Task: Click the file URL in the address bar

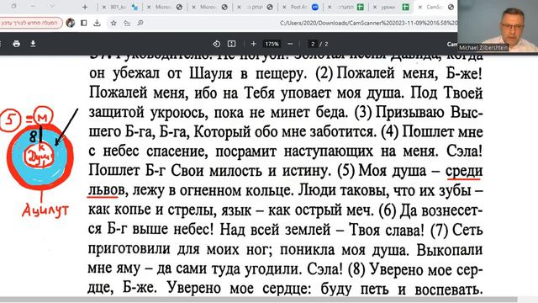Action: click(368, 23)
